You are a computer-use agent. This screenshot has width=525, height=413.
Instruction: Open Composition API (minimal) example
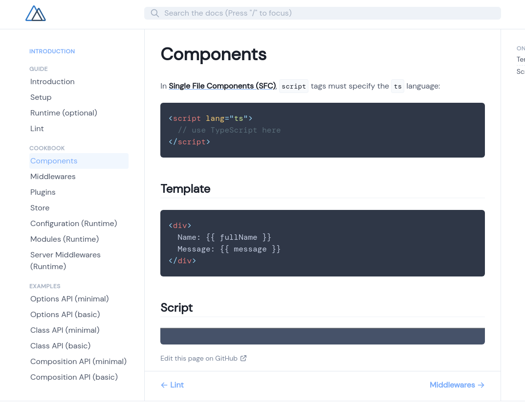[78, 362]
